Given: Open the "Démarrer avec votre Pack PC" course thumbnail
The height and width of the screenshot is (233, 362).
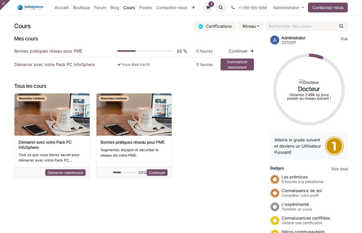Looking at the screenshot, I should tap(52, 114).
